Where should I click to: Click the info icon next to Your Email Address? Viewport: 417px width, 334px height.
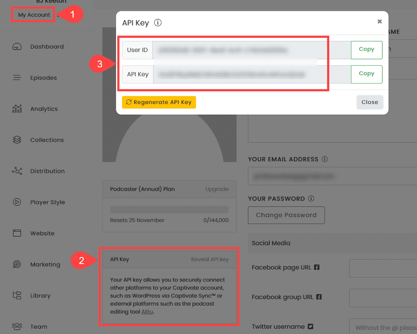click(324, 159)
